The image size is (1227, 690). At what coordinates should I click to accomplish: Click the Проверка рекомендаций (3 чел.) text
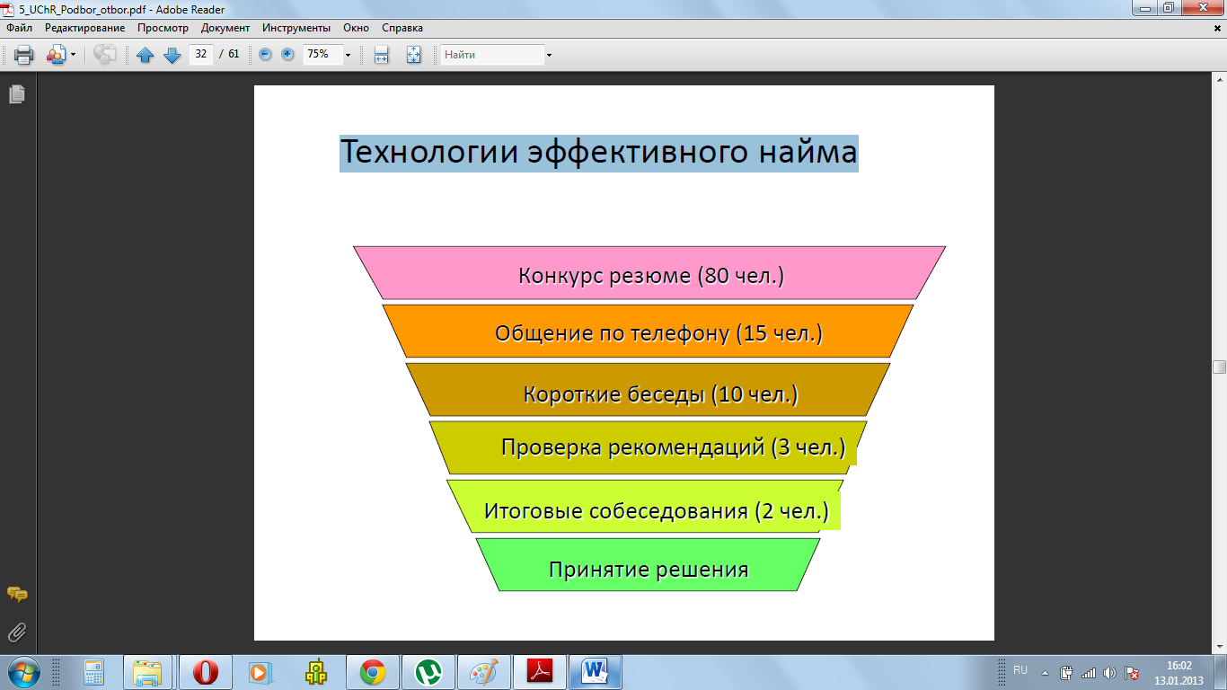tap(674, 447)
